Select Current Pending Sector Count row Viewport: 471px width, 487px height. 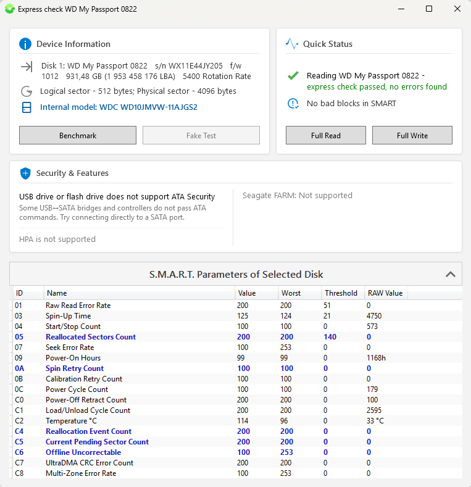tap(238, 442)
